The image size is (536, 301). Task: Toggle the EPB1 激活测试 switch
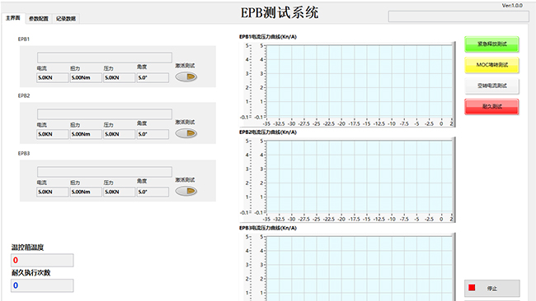click(186, 77)
